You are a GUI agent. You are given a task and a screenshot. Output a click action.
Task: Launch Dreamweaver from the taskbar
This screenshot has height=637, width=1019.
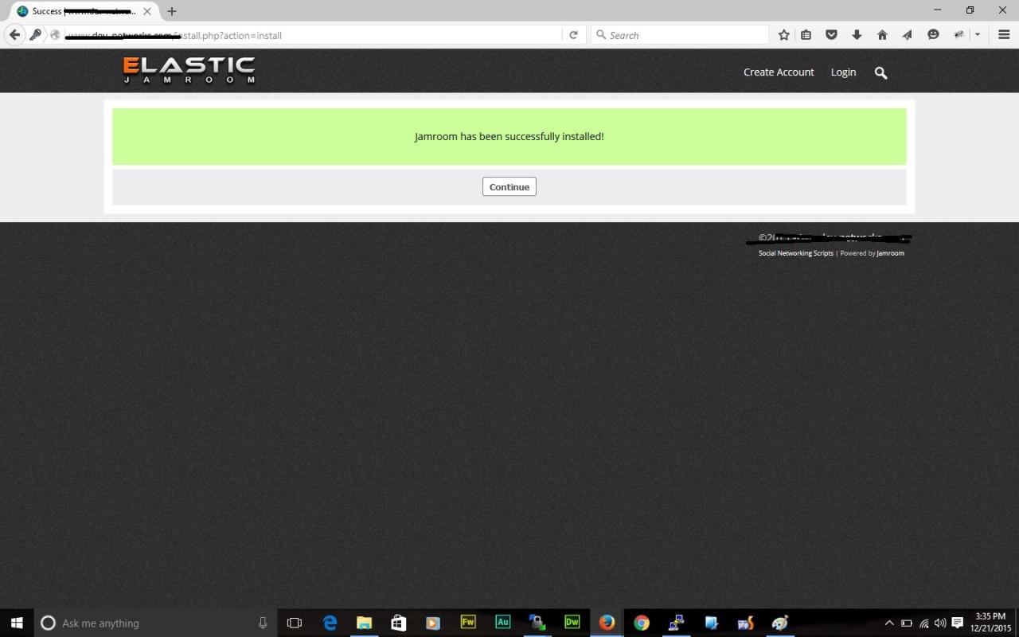click(572, 623)
